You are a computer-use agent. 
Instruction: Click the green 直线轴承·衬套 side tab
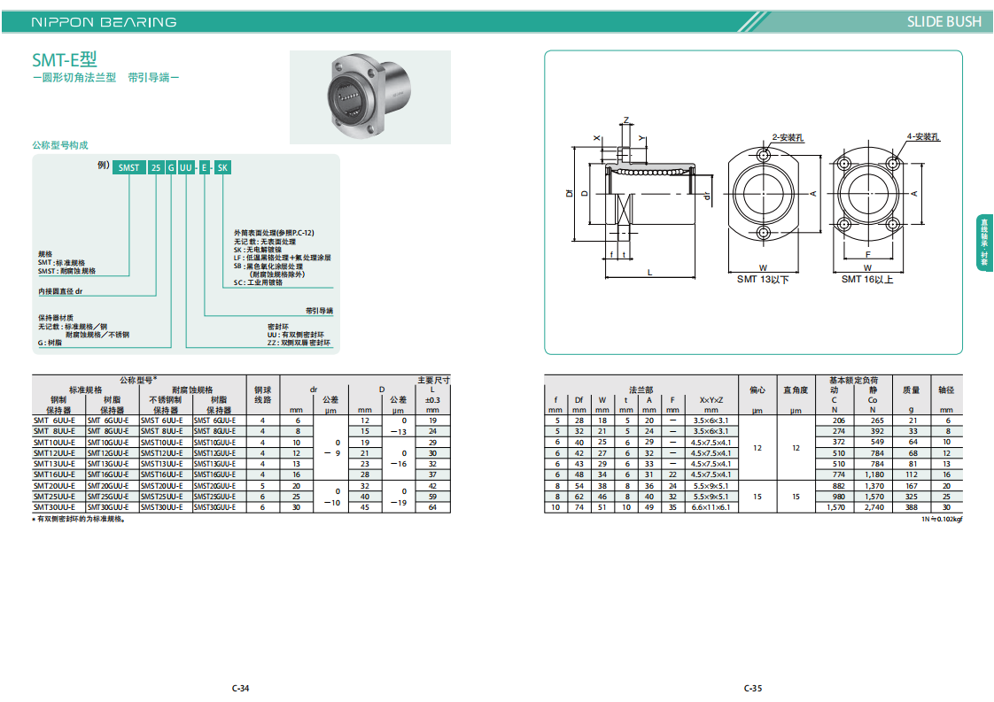(x=984, y=243)
